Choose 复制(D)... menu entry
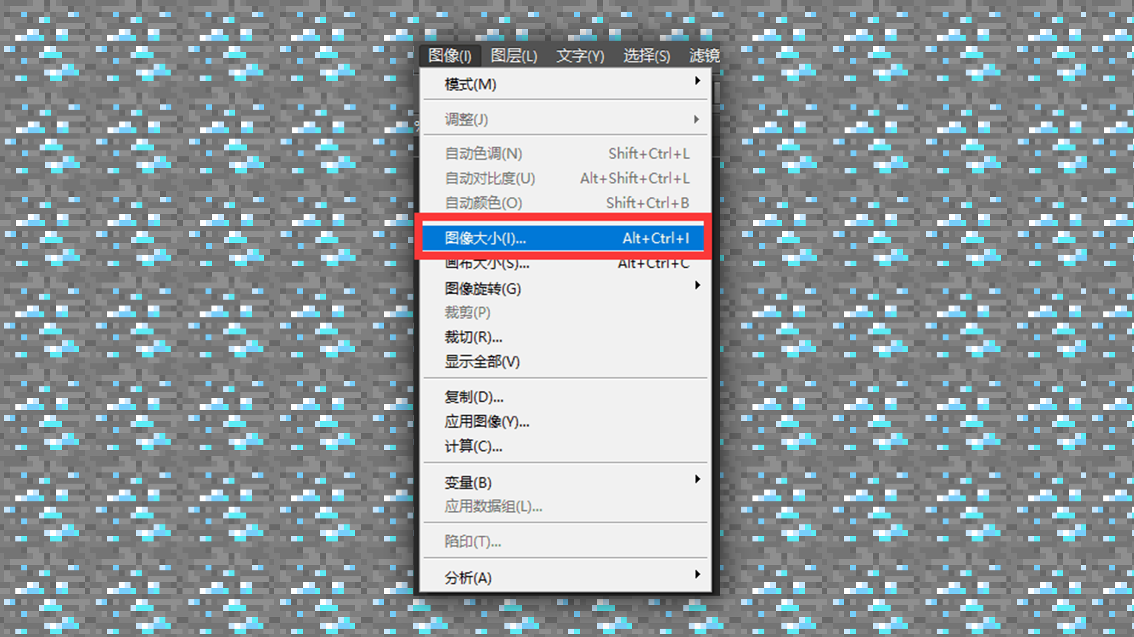 tap(563, 397)
